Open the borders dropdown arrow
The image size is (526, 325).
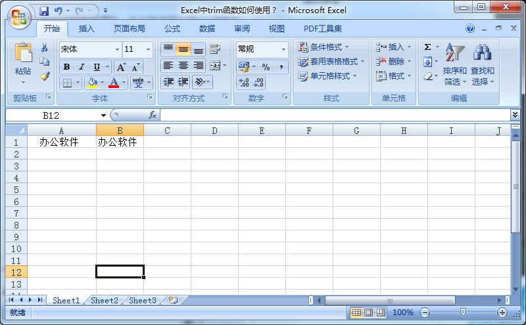point(78,83)
